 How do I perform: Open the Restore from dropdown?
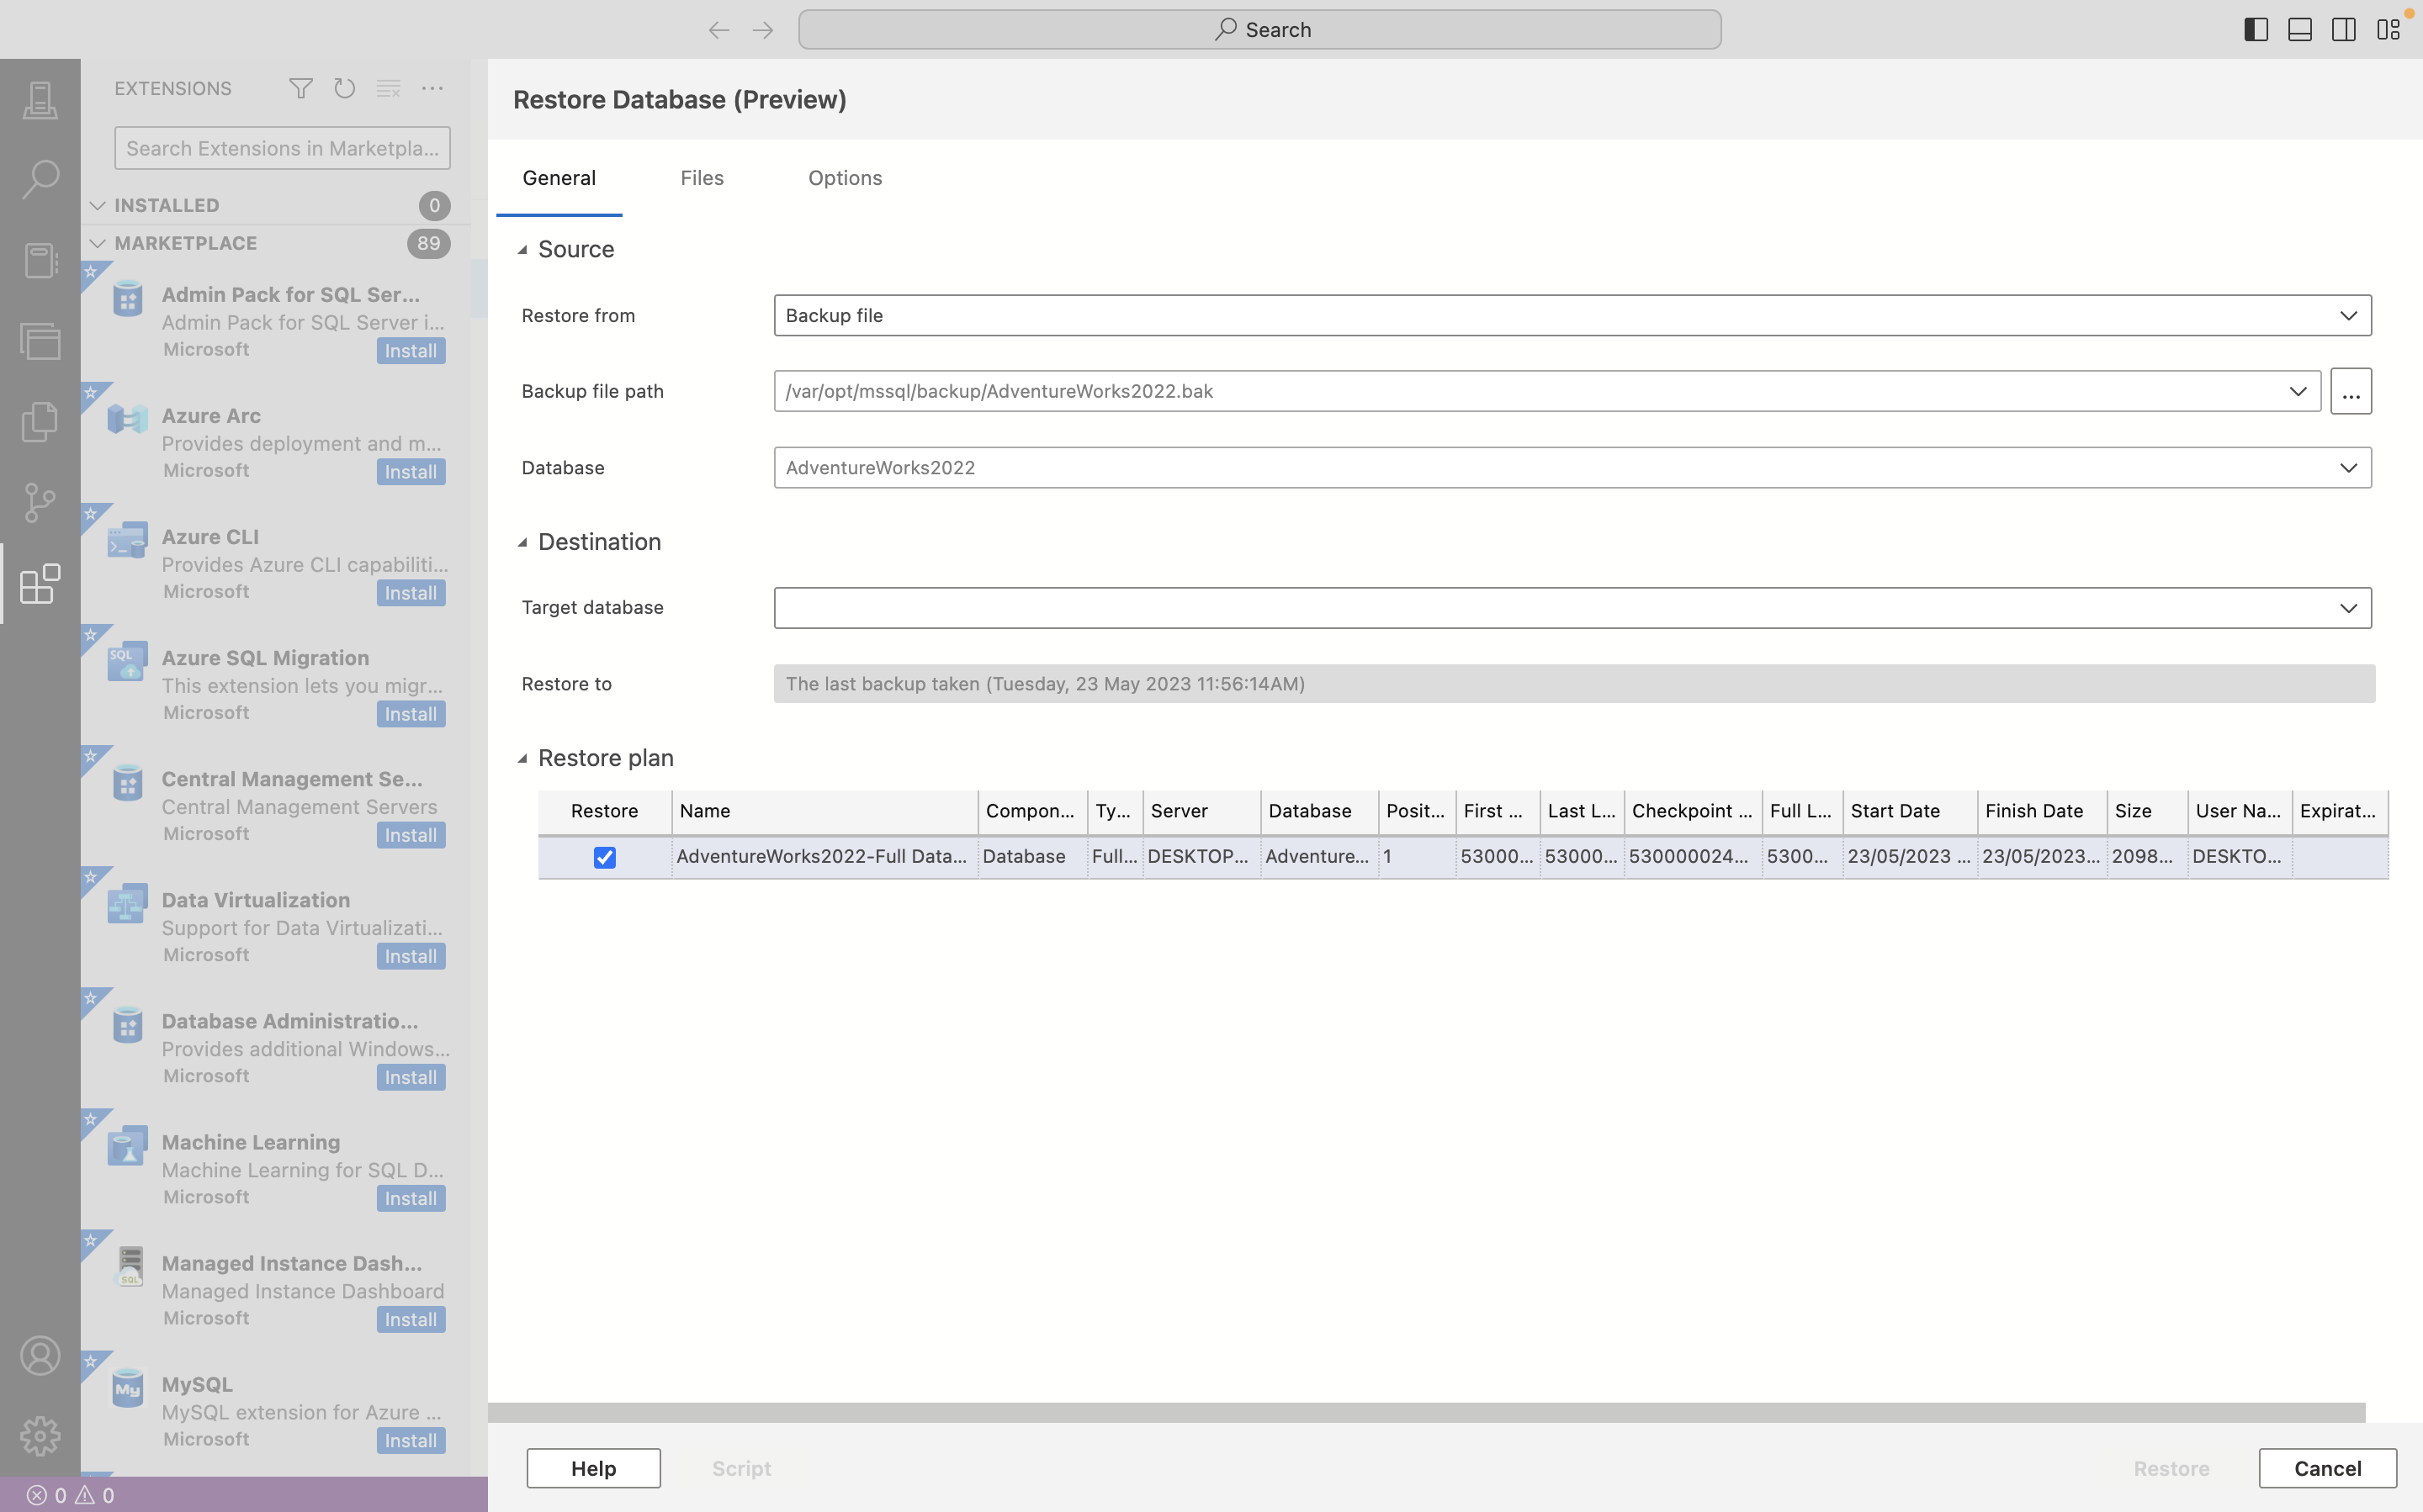(1572, 315)
